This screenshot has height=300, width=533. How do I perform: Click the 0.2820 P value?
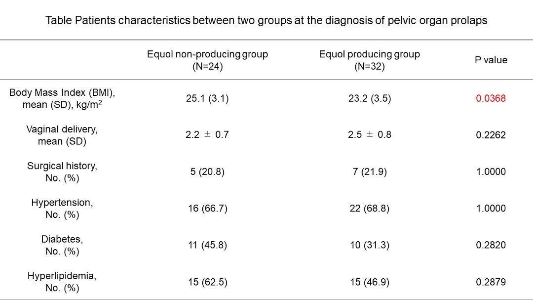click(491, 245)
